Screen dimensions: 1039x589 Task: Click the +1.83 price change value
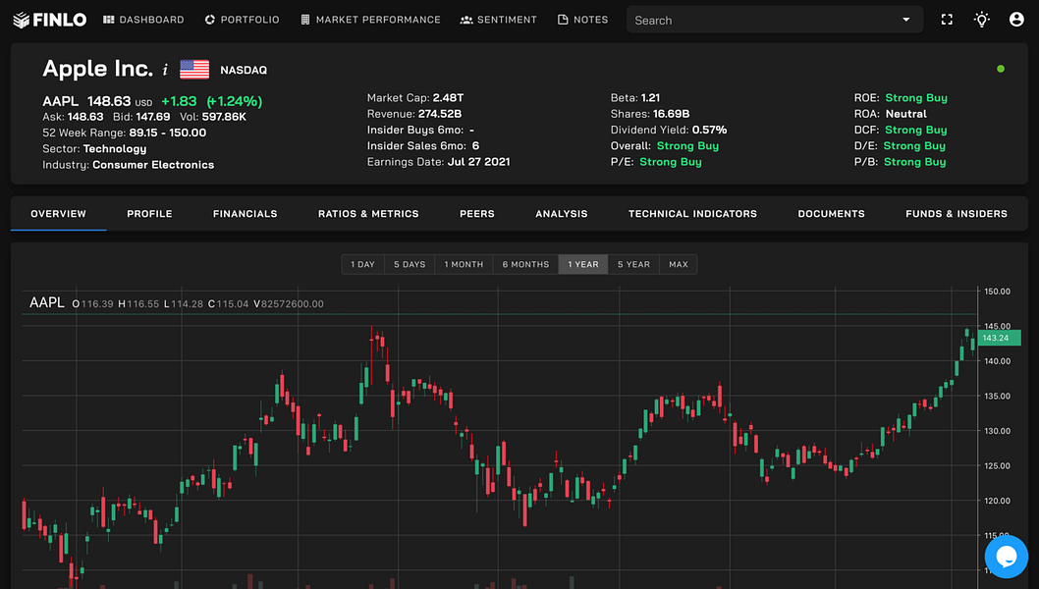(179, 101)
